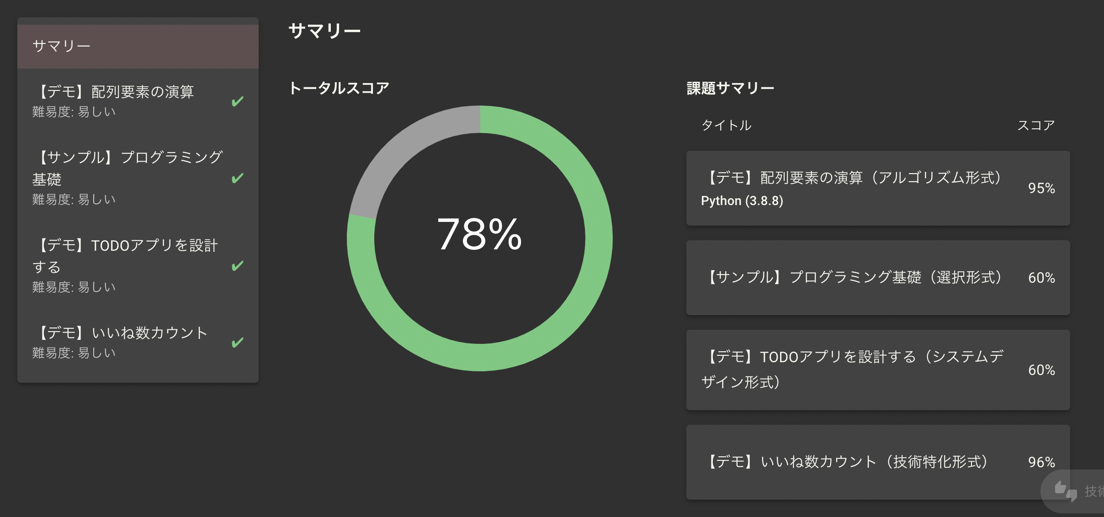1104x517 pixels.
Task: Click the completed checkmark for TODOアプリを設計する
Action: click(237, 265)
